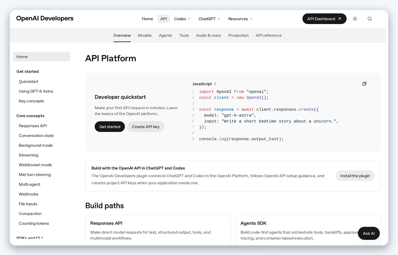Viewport: 398px width, 255px height.
Task: Click the console.log line in code
Action: click(x=241, y=139)
